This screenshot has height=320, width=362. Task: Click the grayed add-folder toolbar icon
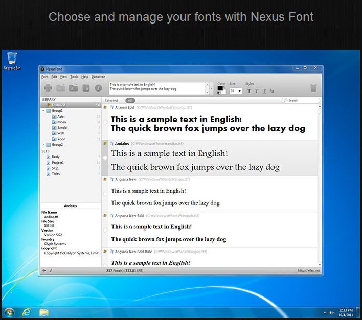(x=61, y=88)
